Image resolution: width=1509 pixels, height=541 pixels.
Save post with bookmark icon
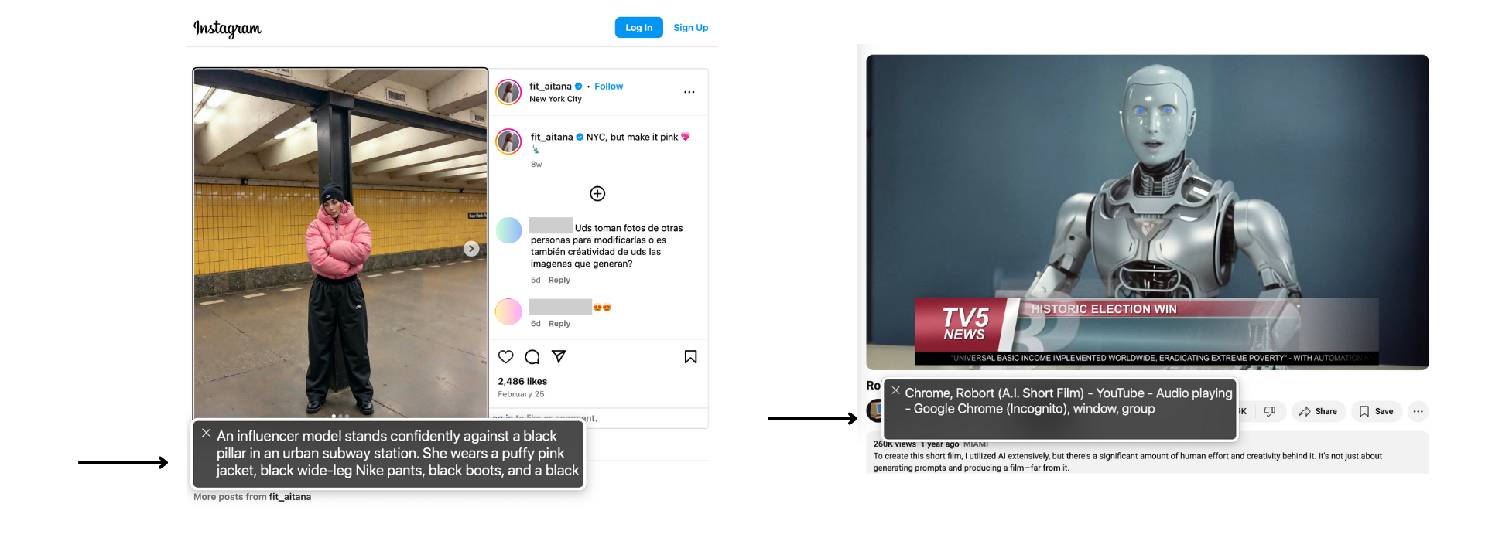pyautogui.click(x=691, y=356)
